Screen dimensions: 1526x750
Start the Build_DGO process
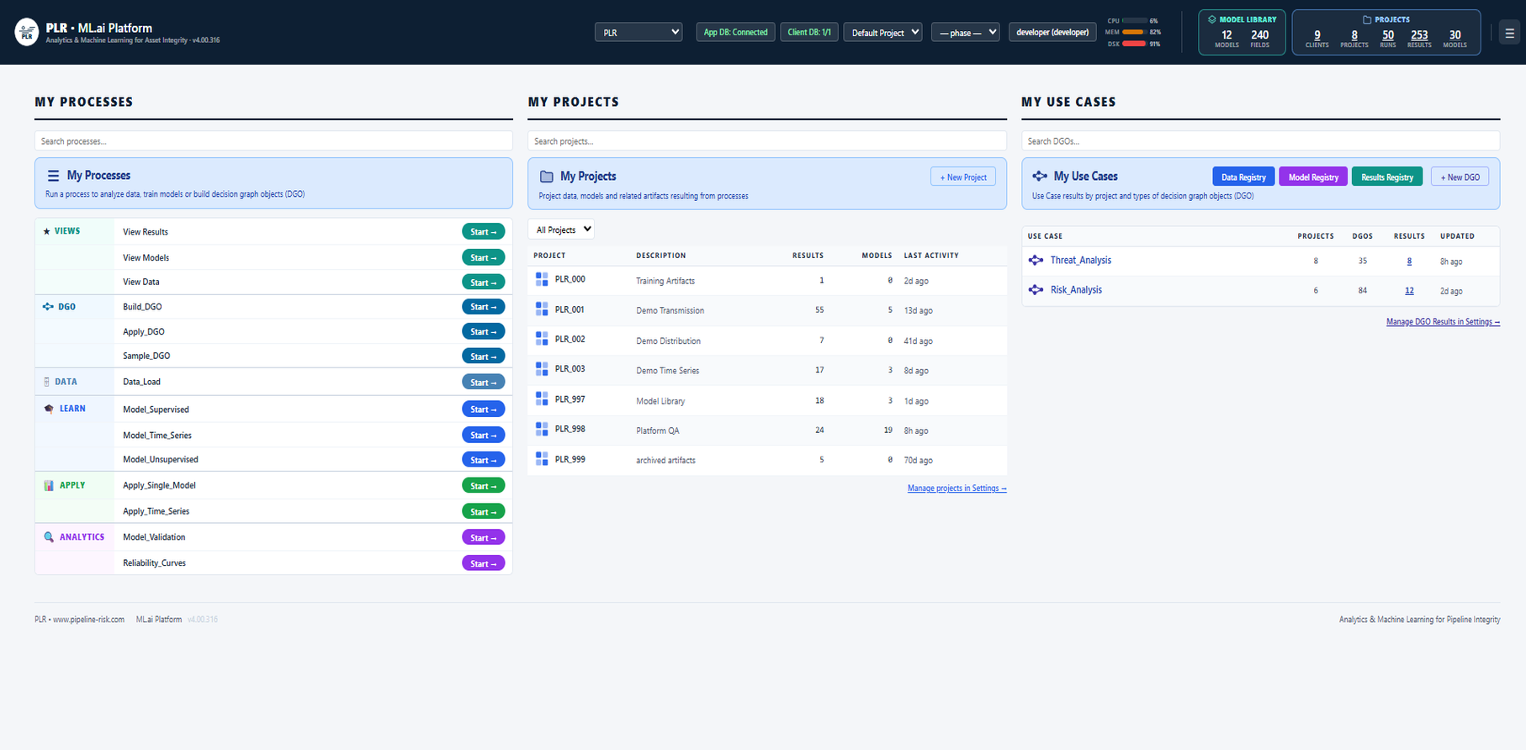point(484,307)
